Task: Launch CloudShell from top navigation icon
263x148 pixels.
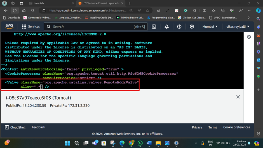Action: tap(154, 27)
